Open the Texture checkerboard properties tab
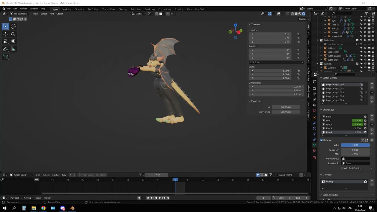Image resolution: width=377 pixels, height=212 pixels. 314,158
